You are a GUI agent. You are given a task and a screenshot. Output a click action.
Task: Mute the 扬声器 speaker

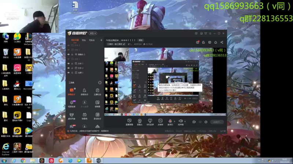(x=181, y=122)
